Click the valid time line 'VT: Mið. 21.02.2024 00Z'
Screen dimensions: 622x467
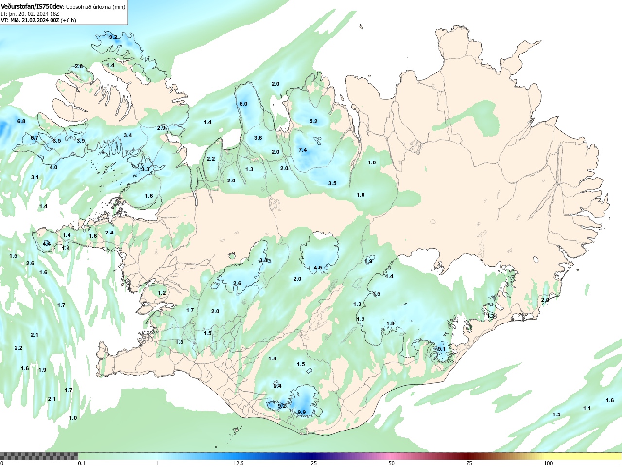click(30, 20)
